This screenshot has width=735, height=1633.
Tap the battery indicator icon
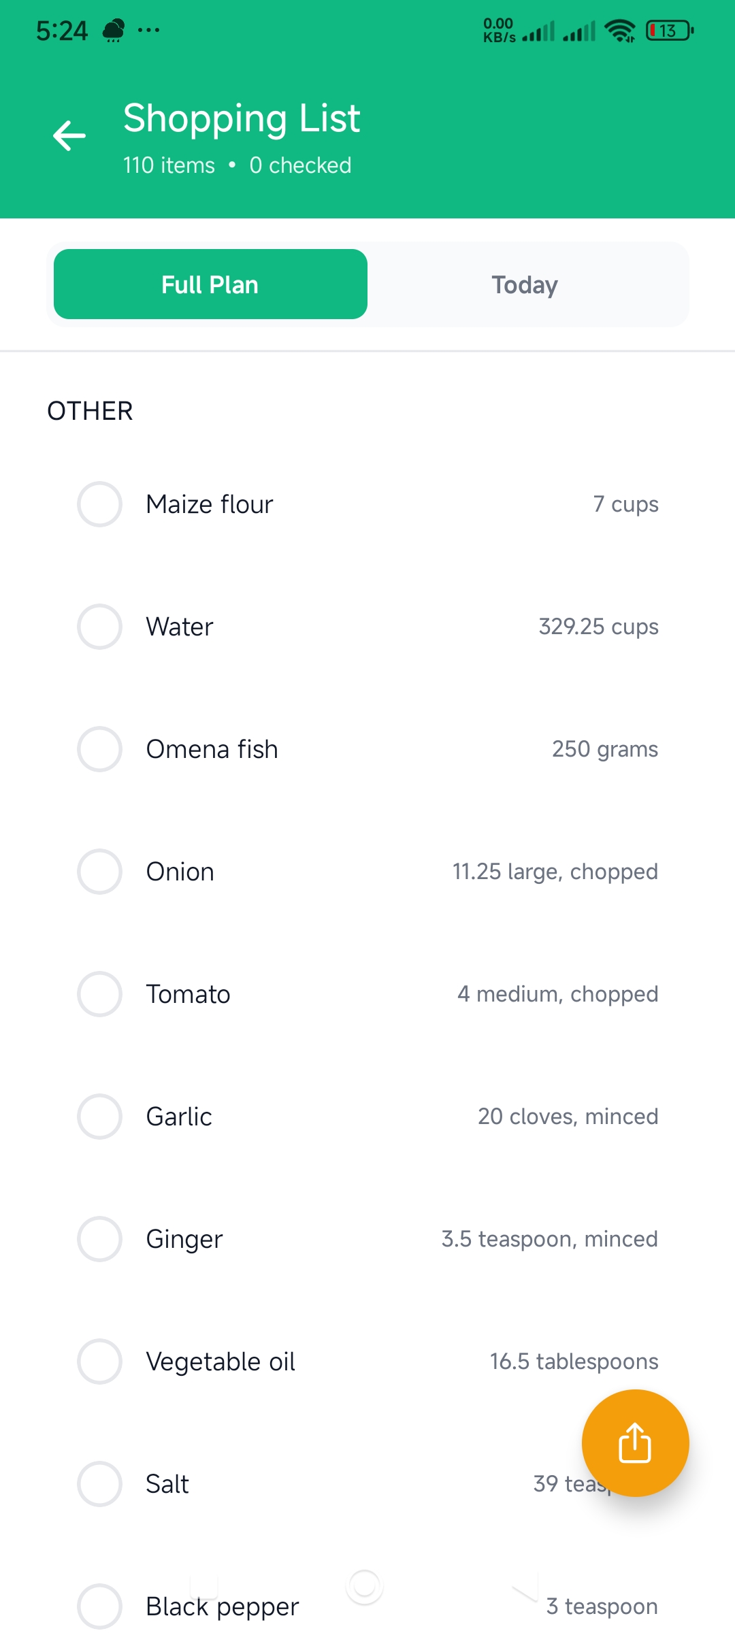coord(670,31)
